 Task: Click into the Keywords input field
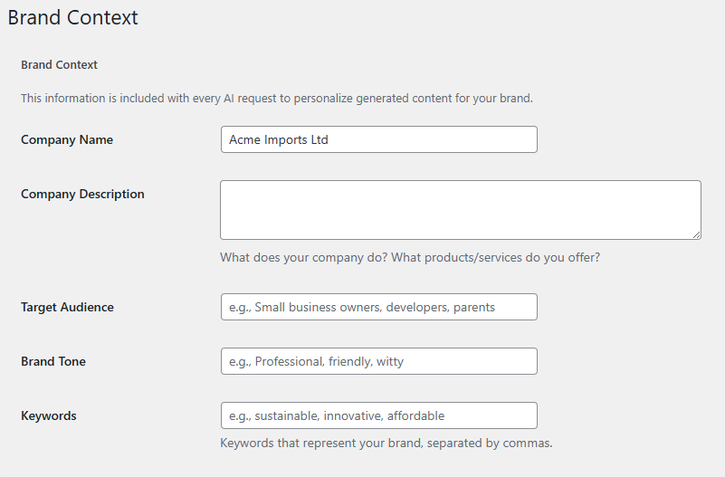click(x=378, y=415)
